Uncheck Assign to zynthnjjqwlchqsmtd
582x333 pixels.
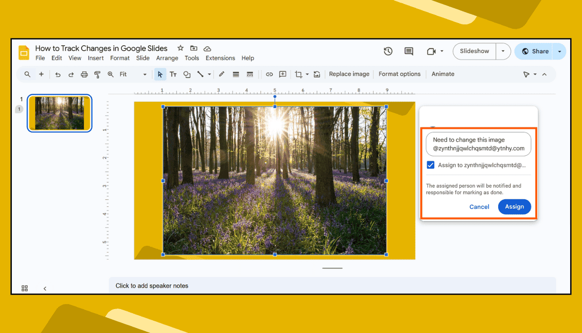coord(430,165)
